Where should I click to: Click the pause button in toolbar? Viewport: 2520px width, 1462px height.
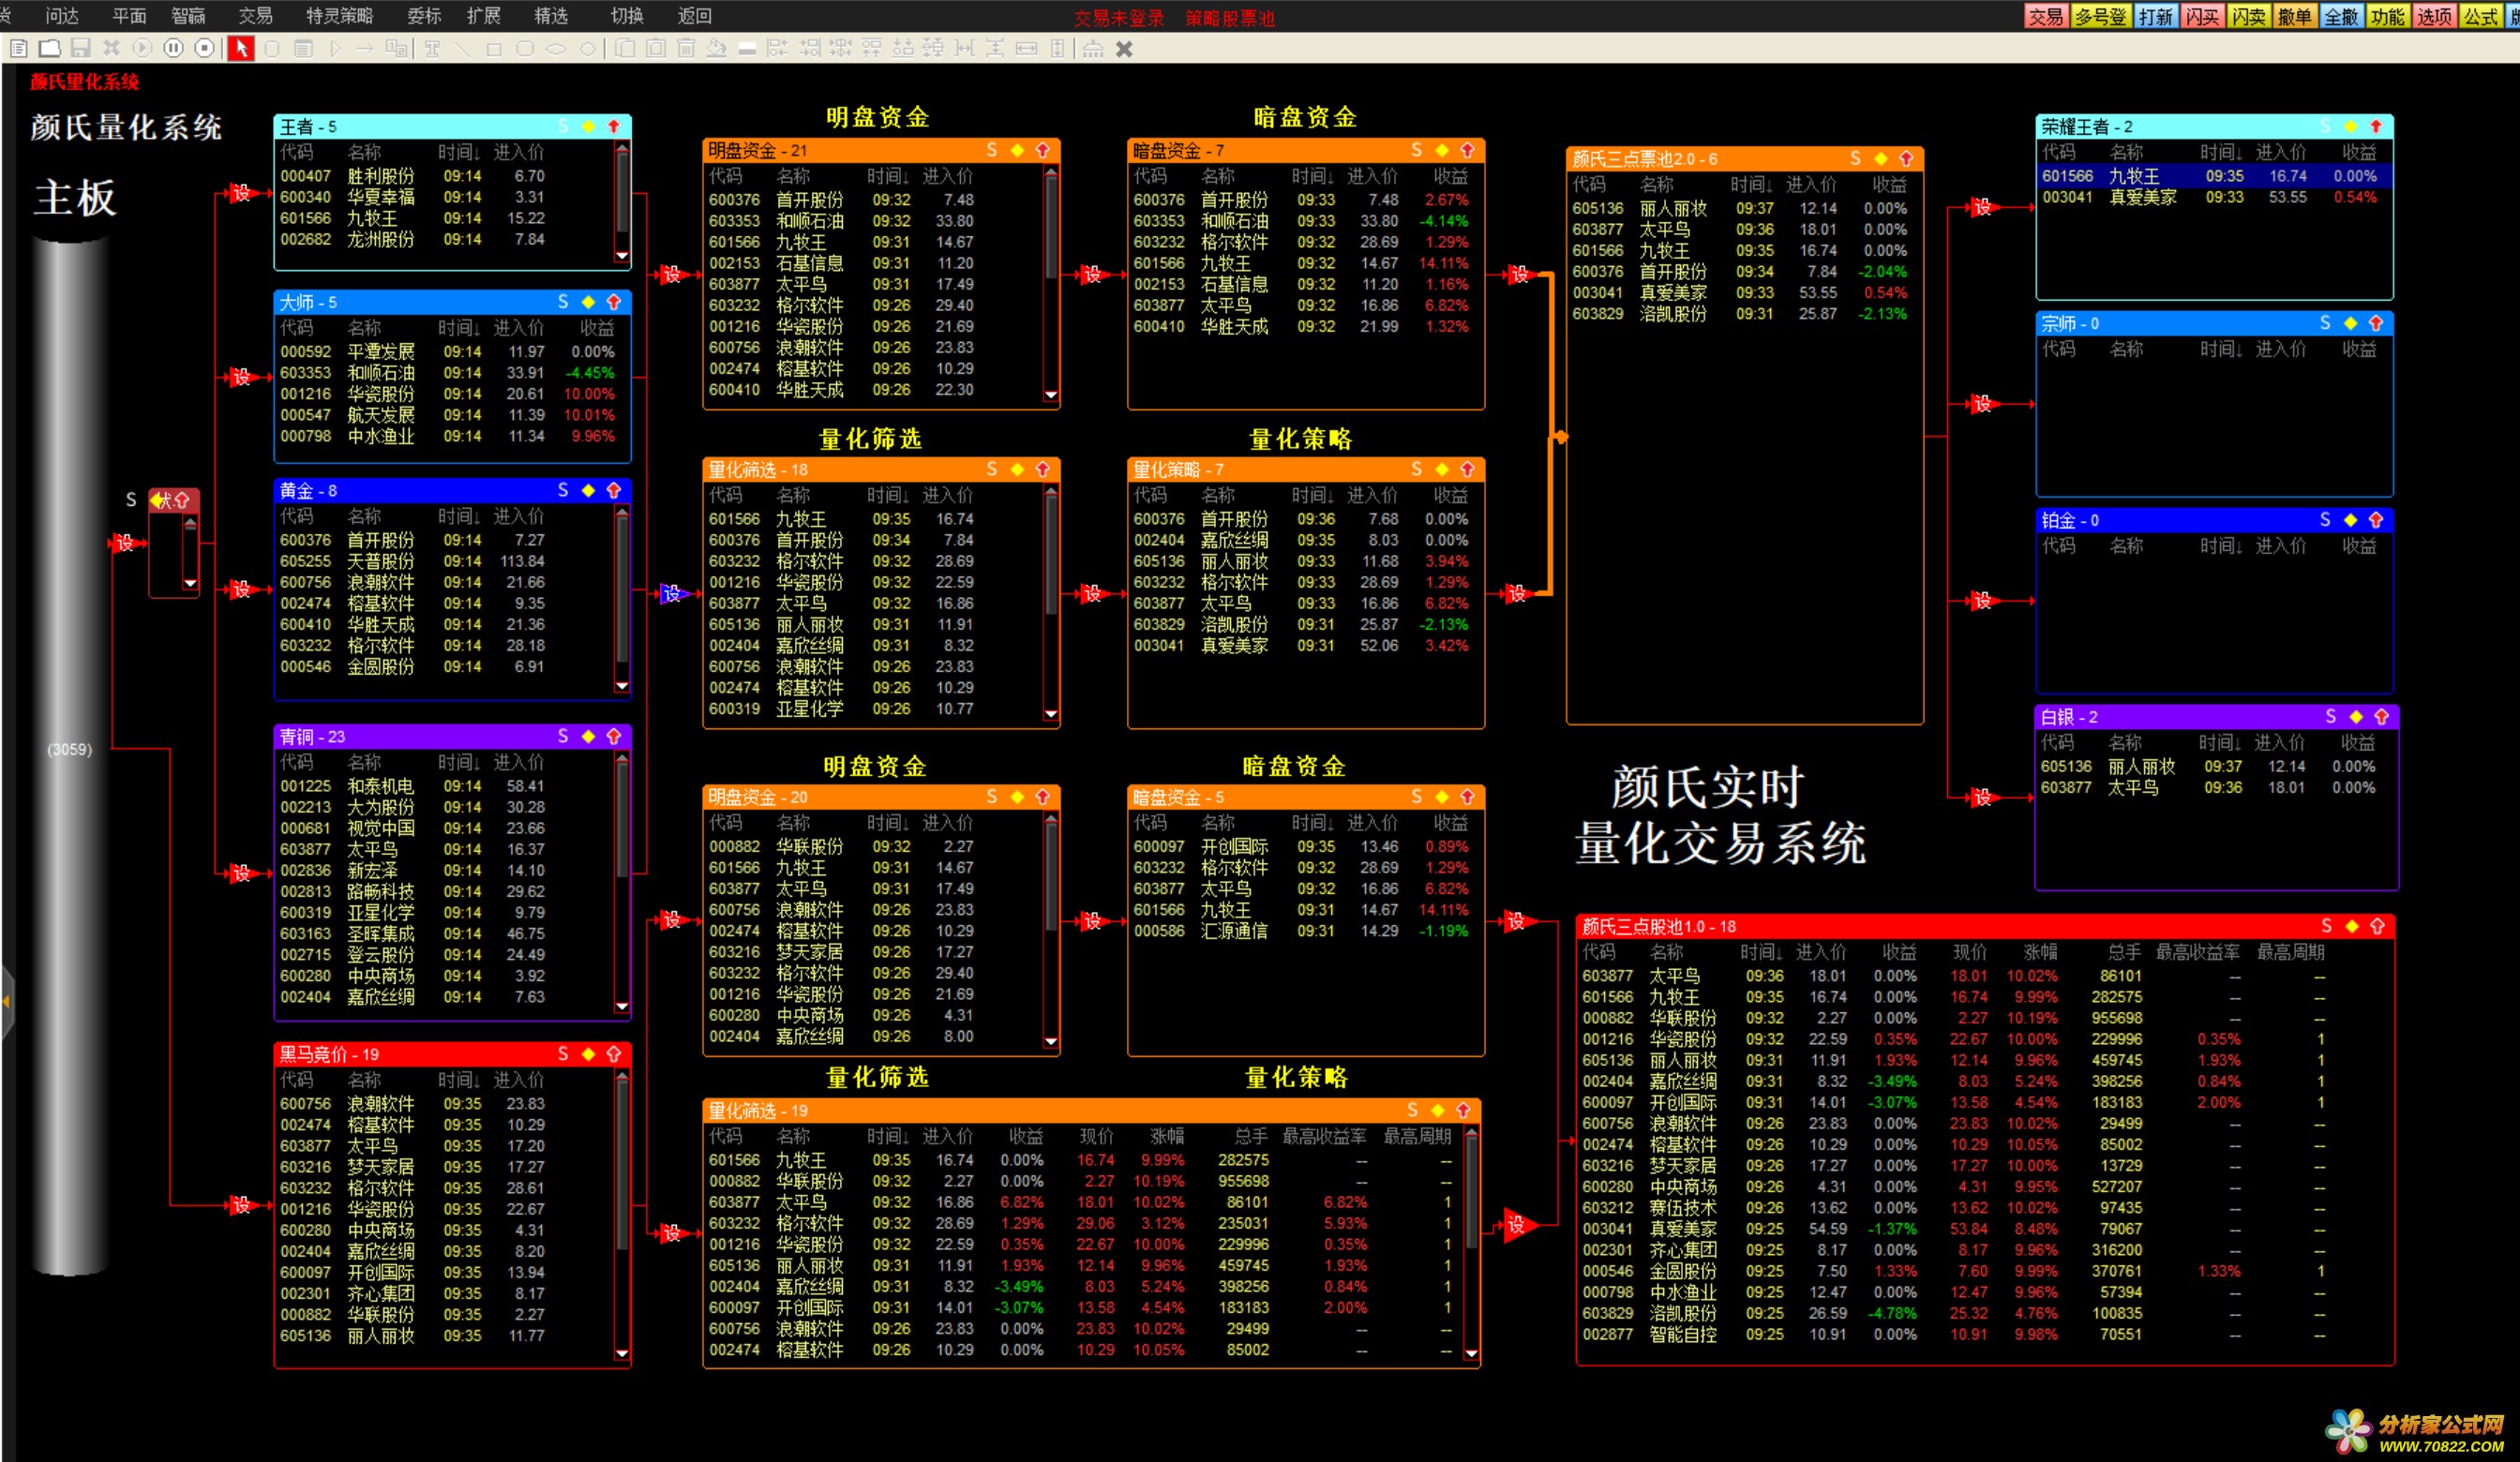[173, 48]
